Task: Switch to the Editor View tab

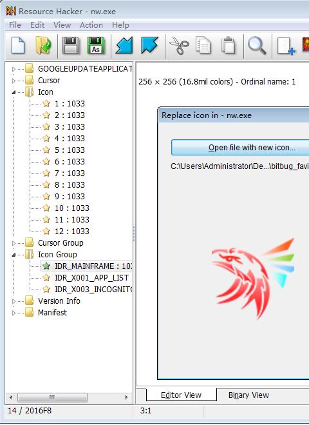Action: pos(182,395)
